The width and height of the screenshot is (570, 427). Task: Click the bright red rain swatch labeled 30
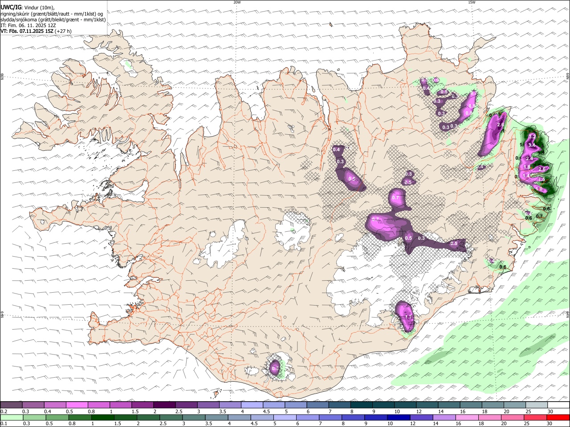coord(558,418)
